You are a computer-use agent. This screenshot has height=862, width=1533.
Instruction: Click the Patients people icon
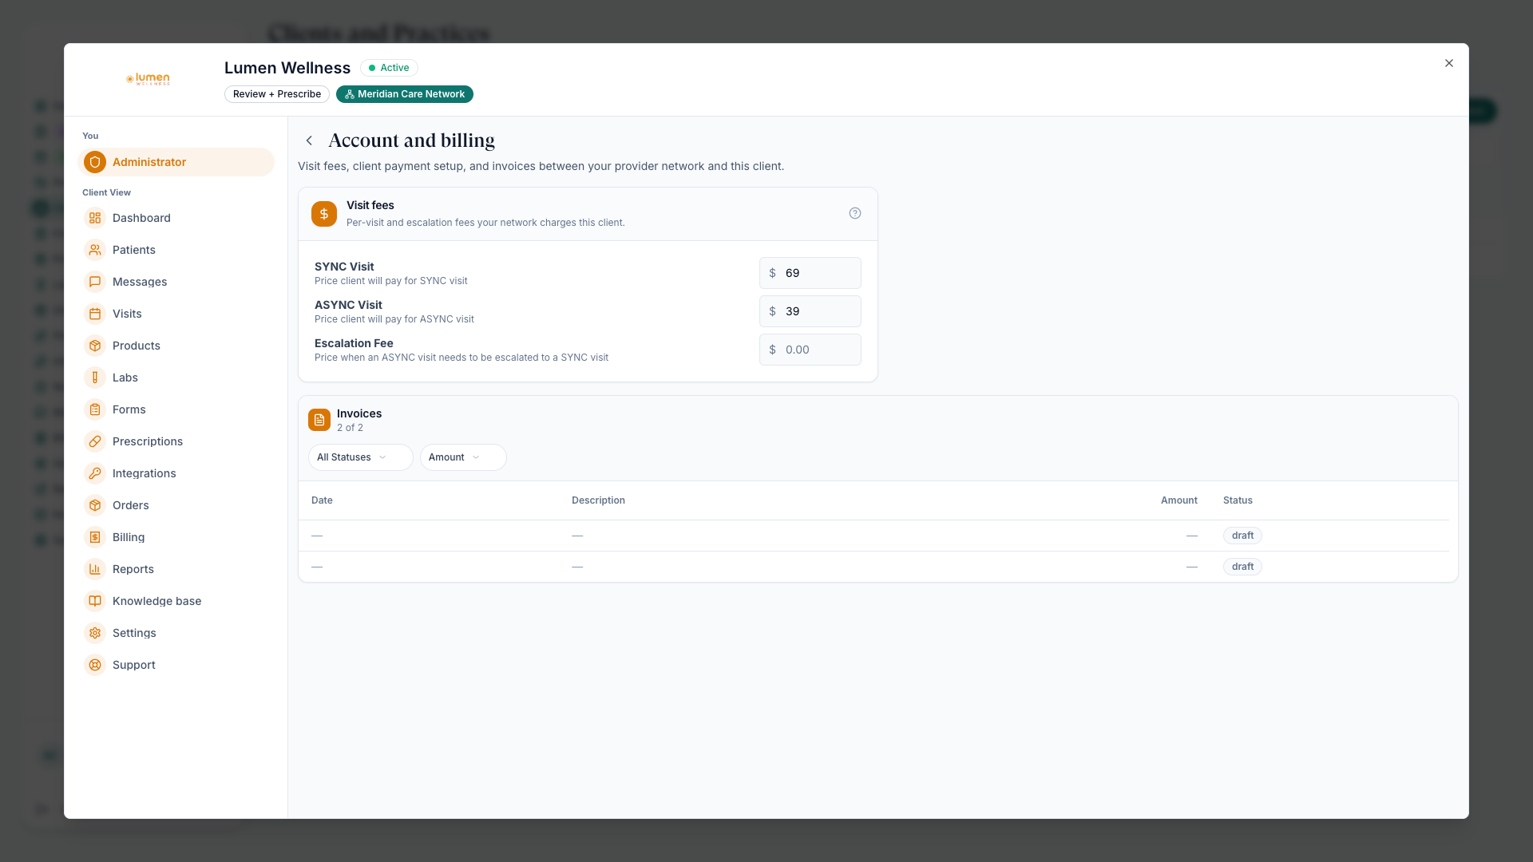click(x=95, y=250)
